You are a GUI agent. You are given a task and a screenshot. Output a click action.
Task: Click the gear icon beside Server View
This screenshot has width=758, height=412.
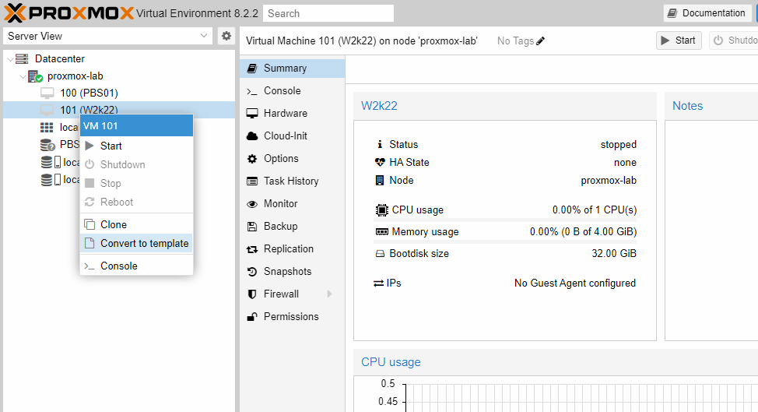pos(226,36)
